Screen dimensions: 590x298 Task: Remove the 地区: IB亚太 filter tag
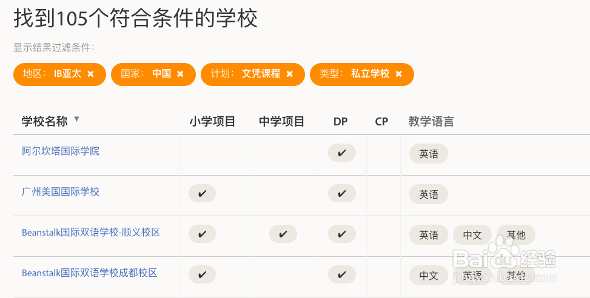click(x=90, y=74)
